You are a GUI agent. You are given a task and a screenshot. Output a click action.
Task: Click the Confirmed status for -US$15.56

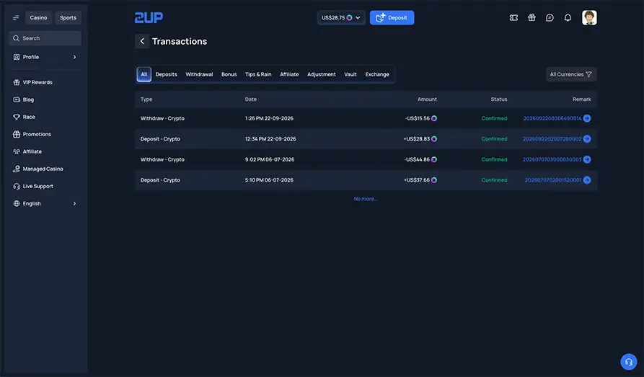click(x=494, y=118)
